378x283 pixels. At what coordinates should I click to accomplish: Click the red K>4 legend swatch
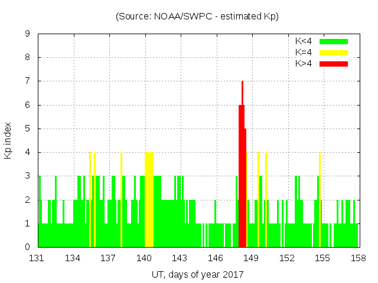334,63
